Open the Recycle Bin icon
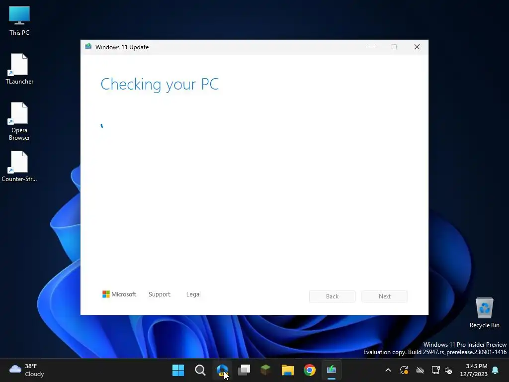Viewport: 509px width, 382px height. (x=484, y=313)
